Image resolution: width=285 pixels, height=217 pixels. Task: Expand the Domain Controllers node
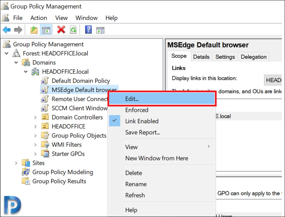35,118
